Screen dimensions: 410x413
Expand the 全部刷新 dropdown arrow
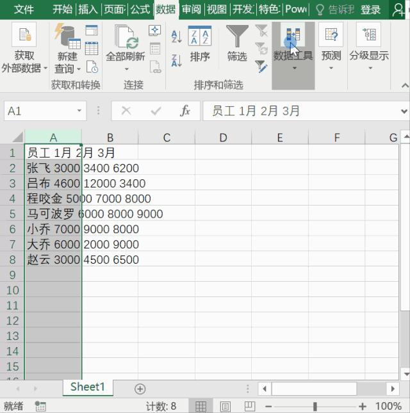[126, 69]
